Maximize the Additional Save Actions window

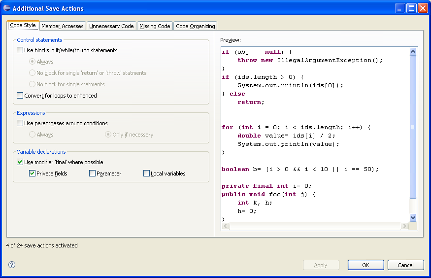(x=411, y=8)
